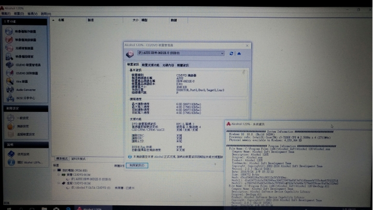Viewport: 373px width, 210px height.
Task: Open general settings gear icon
Action: coord(10,118)
